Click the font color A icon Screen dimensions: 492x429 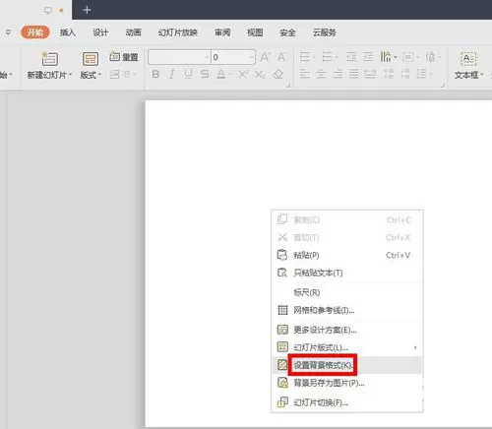tap(221, 75)
